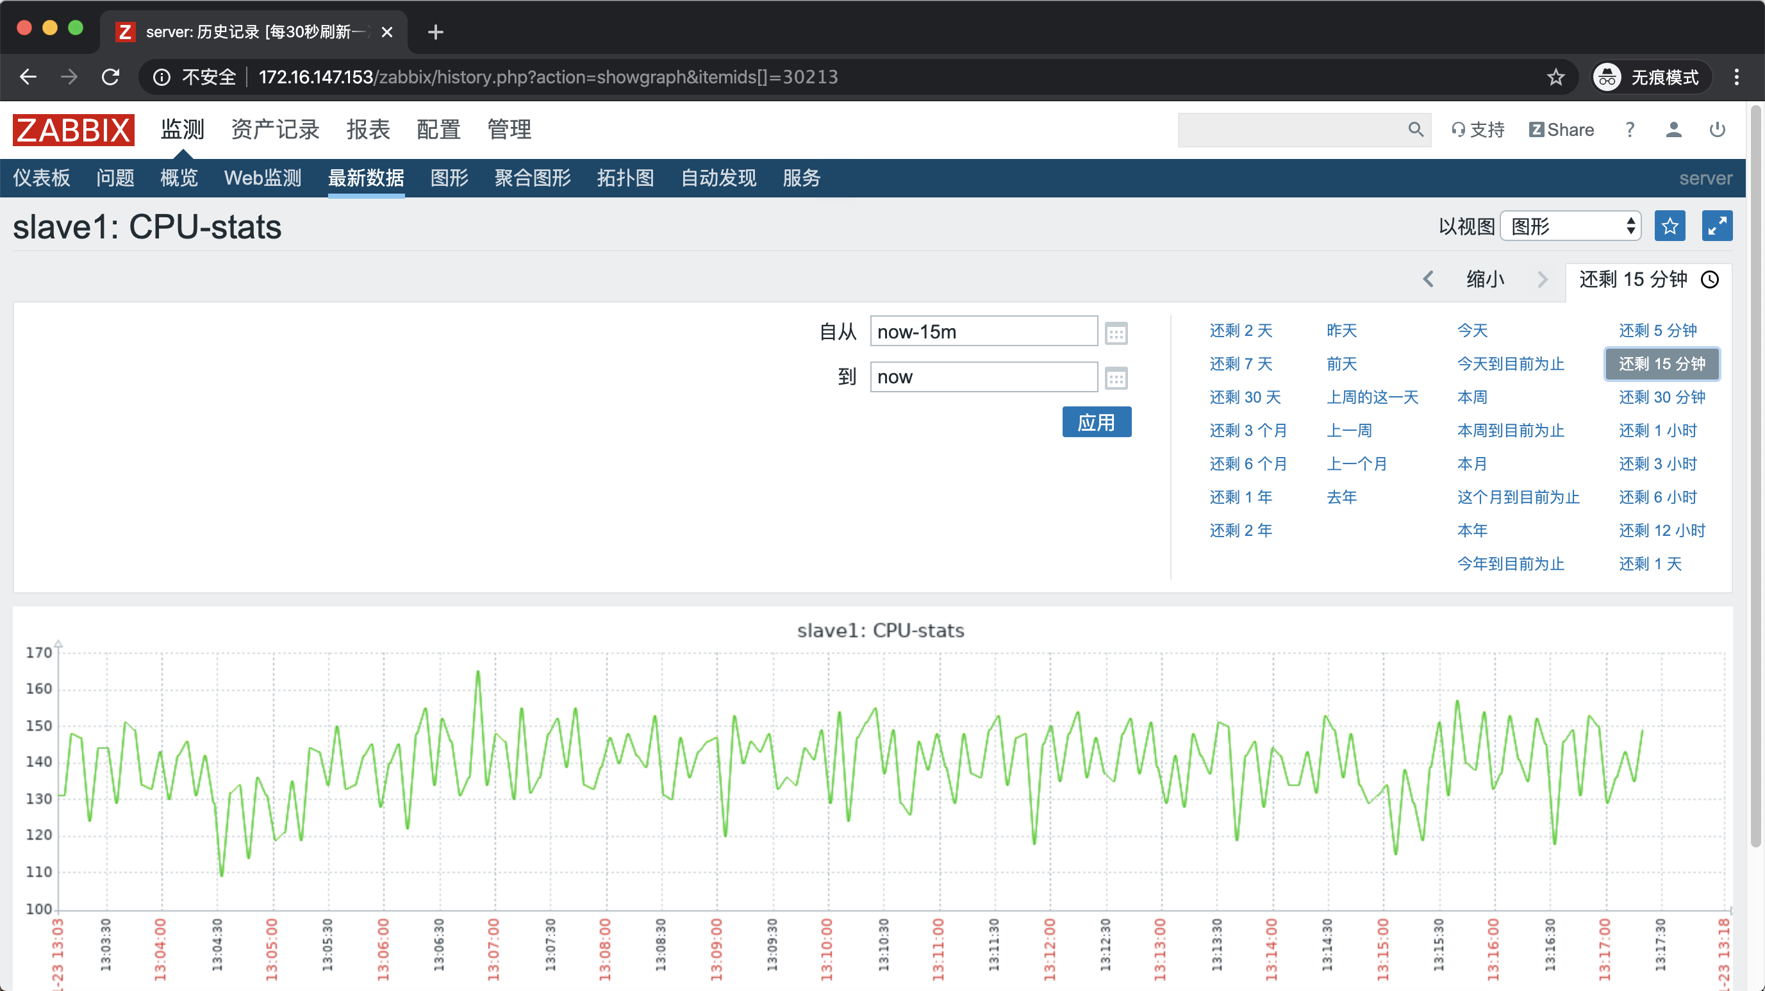
Task: Click the 缩小 zoom out control
Action: pos(1485,279)
